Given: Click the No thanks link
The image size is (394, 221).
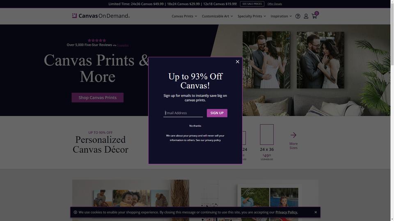Looking at the screenshot, I should tap(195, 126).
